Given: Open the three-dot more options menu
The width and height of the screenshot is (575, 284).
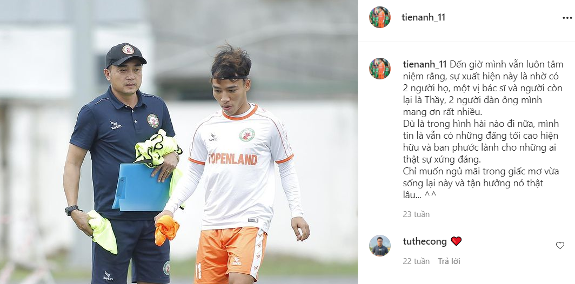Looking at the screenshot, I should [x=567, y=18].
